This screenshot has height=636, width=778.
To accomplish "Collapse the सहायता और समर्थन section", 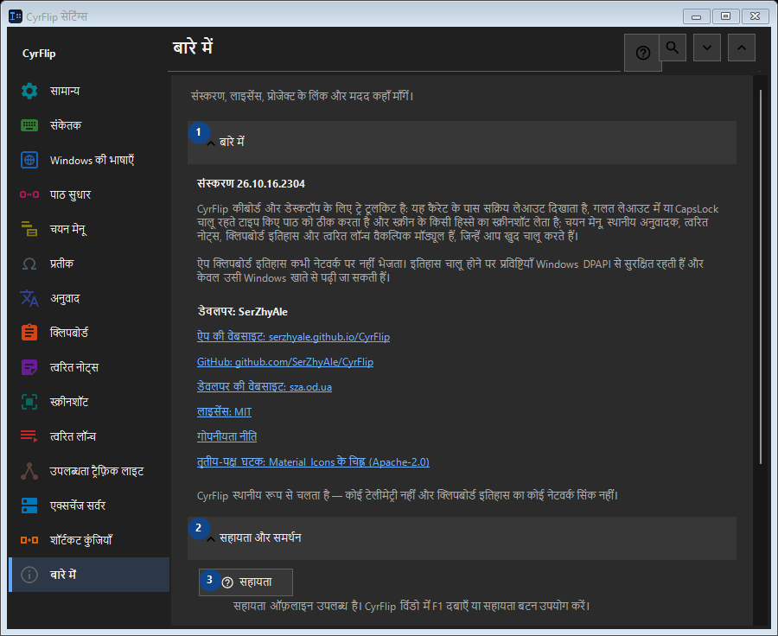I will tap(462, 538).
